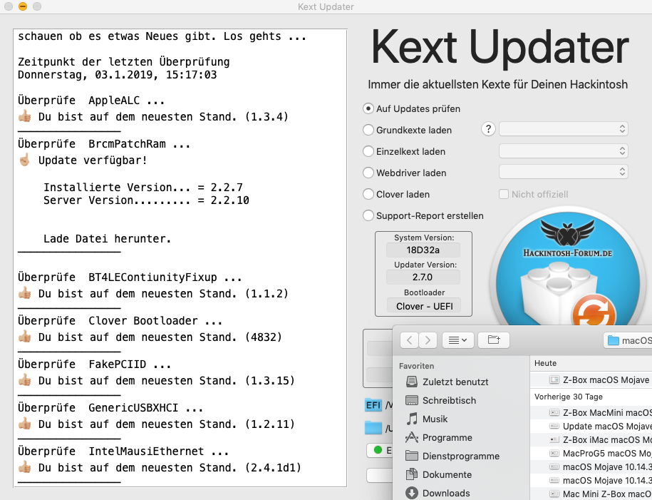Select 'Support-Report erstellen' radio button
Image resolution: width=652 pixels, height=500 pixels.
[x=368, y=215]
